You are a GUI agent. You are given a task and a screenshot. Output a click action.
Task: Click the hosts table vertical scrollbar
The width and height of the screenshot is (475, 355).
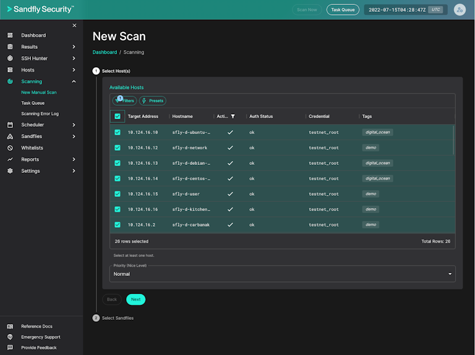(453, 140)
